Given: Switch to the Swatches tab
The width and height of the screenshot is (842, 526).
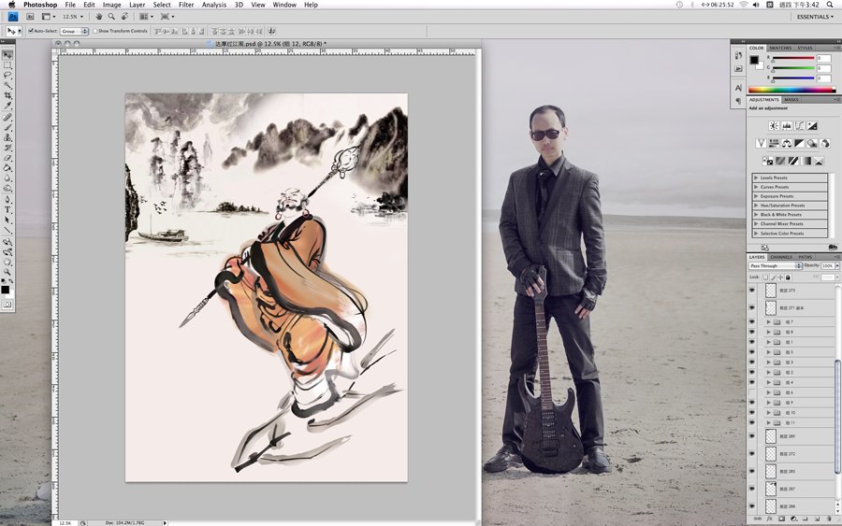Looking at the screenshot, I should pyautogui.click(x=780, y=48).
